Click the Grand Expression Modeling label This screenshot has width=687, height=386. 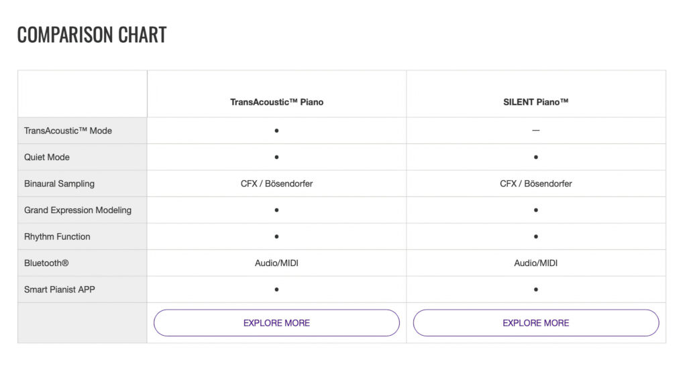click(78, 210)
